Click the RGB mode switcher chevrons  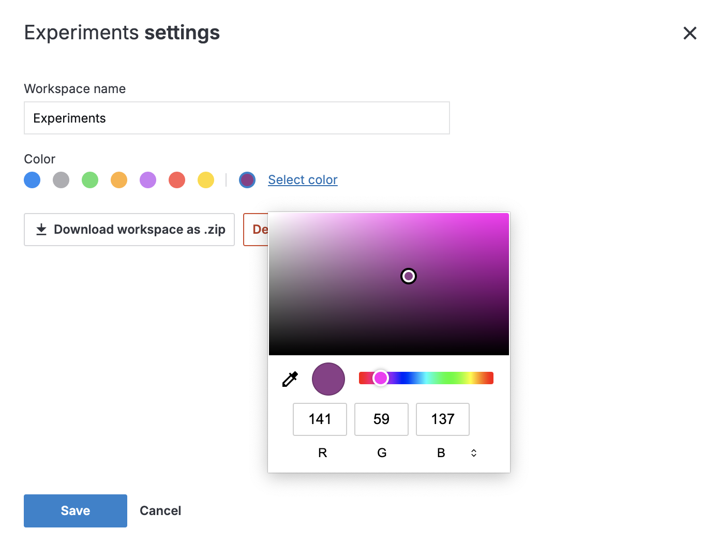[x=473, y=452]
